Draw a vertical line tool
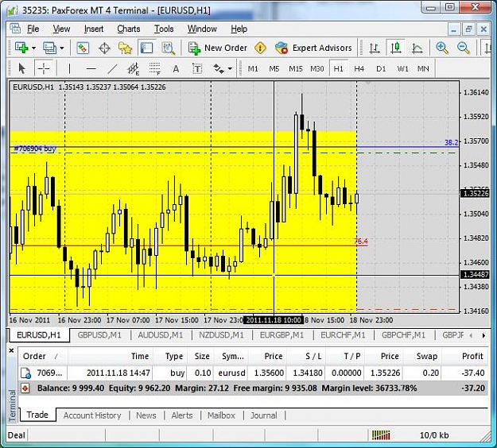This screenshot has width=497, height=448. click(x=69, y=68)
